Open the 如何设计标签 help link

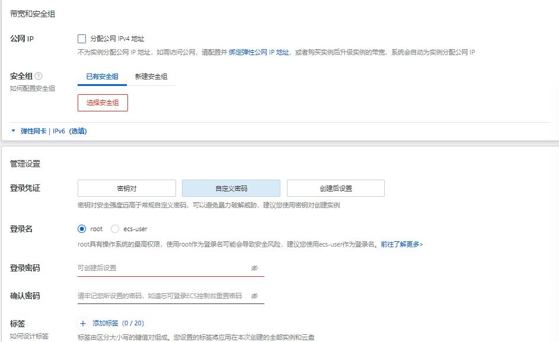click(29, 336)
